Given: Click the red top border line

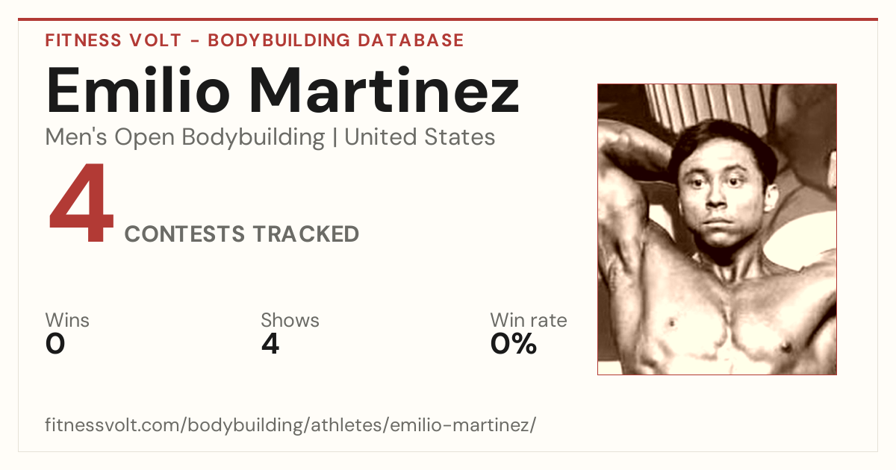Looking at the screenshot, I should (x=448, y=19).
